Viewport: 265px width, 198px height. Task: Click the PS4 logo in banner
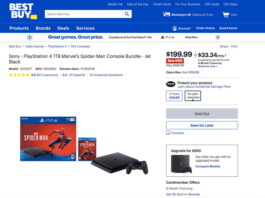point(167,37)
